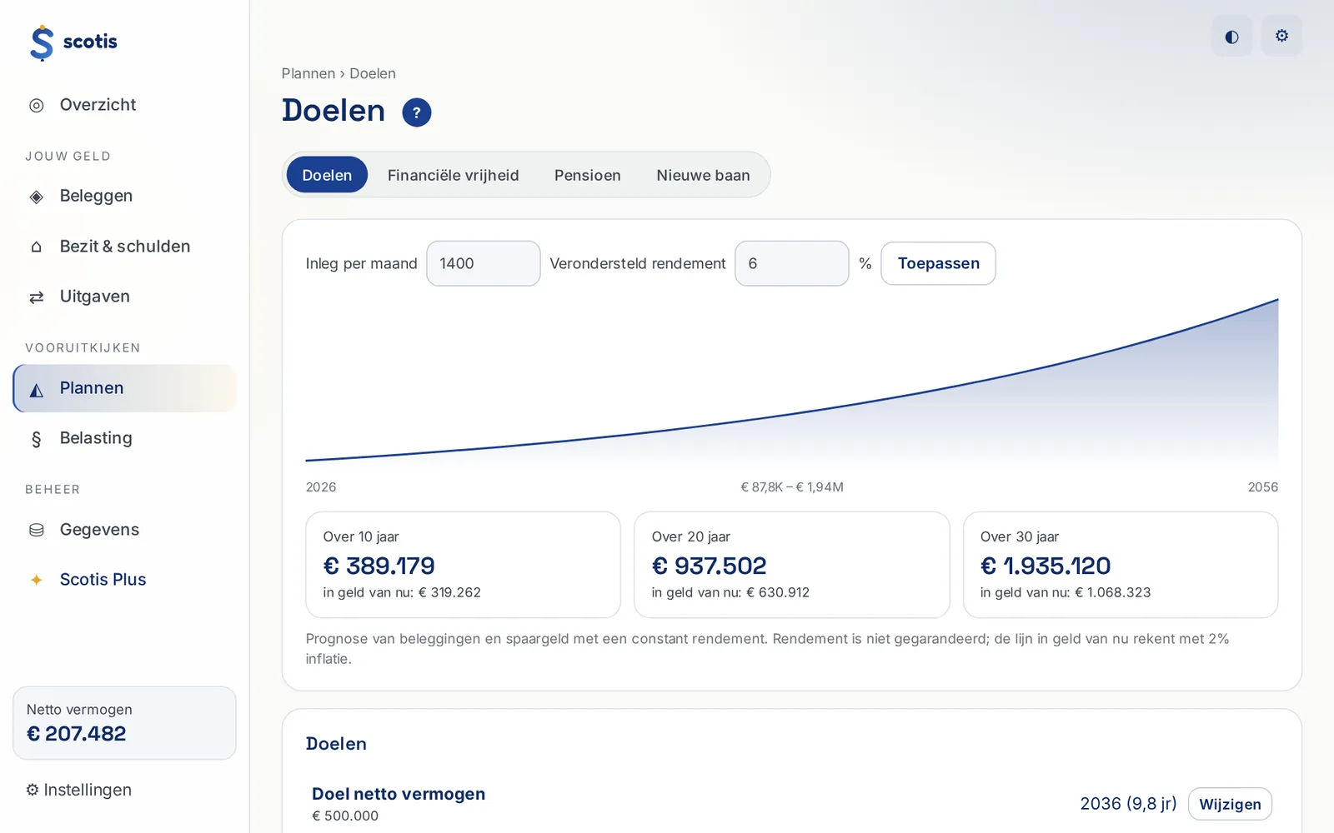Click the Netto vermogen card
Image resolution: width=1334 pixels, height=833 pixels.
(124, 723)
